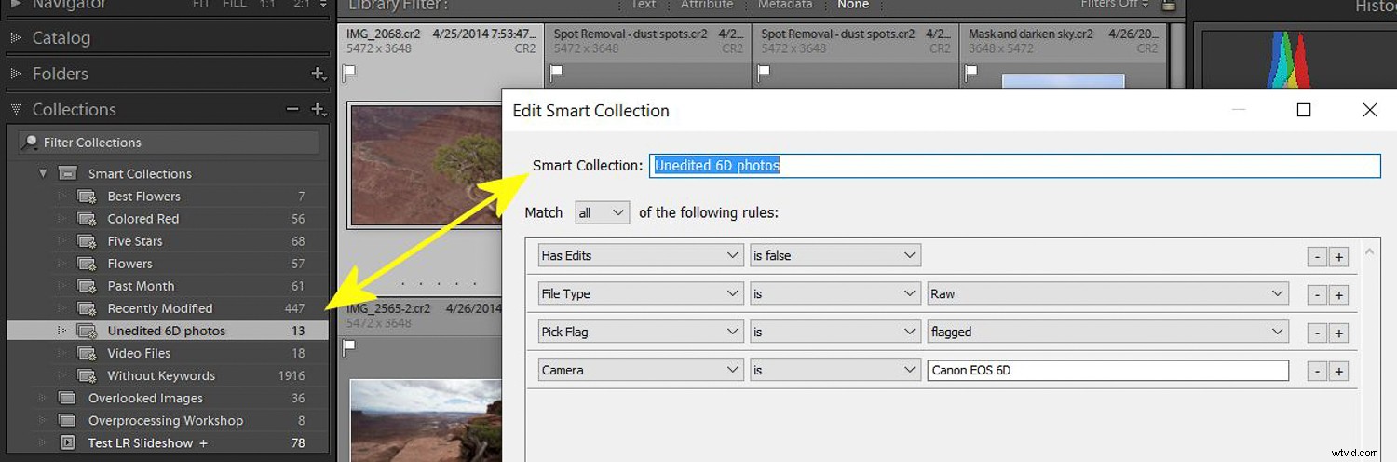The height and width of the screenshot is (462, 1397).
Task: Select the IMG_2068.cr2 tree photo thumbnail
Action: [x=424, y=164]
